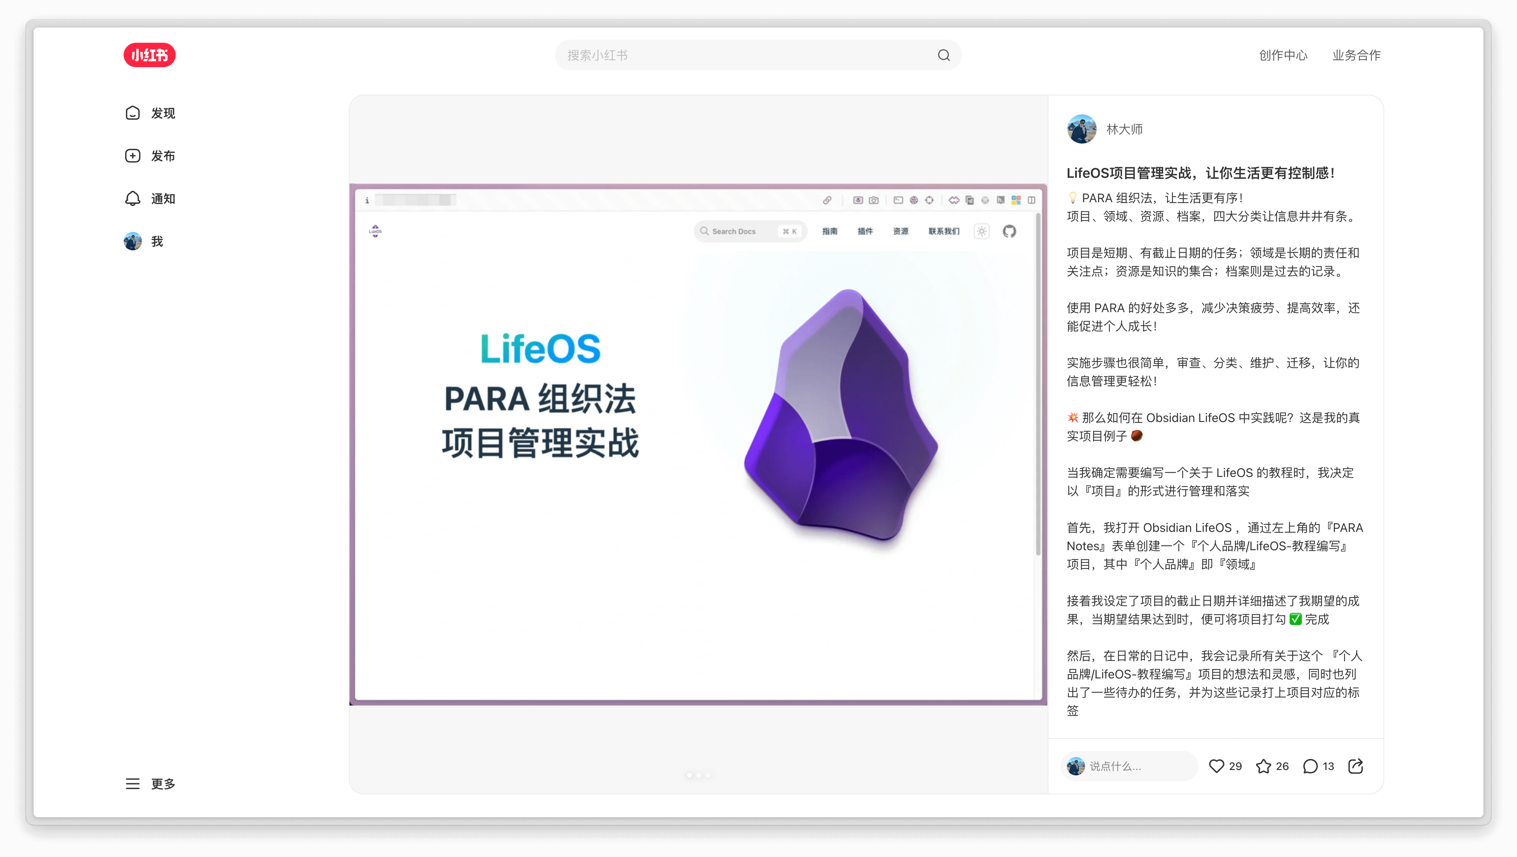Click the comment avatar beside the comment box
The image size is (1517, 857).
point(1076,766)
